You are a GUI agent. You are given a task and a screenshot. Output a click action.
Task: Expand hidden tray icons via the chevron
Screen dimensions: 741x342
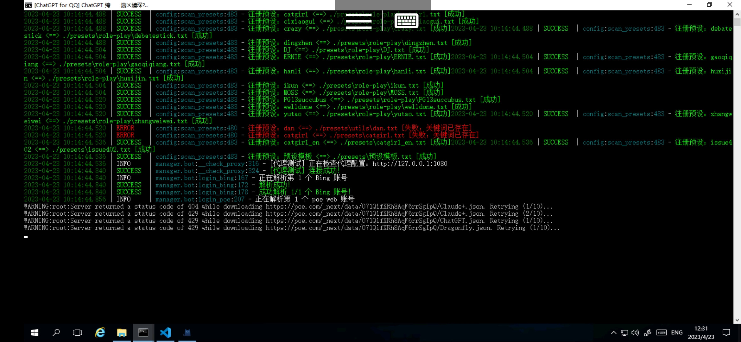point(613,333)
